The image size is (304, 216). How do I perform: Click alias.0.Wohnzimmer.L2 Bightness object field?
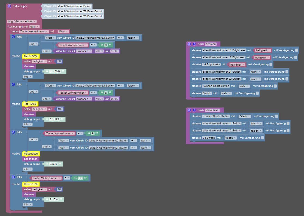click(224, 57)
